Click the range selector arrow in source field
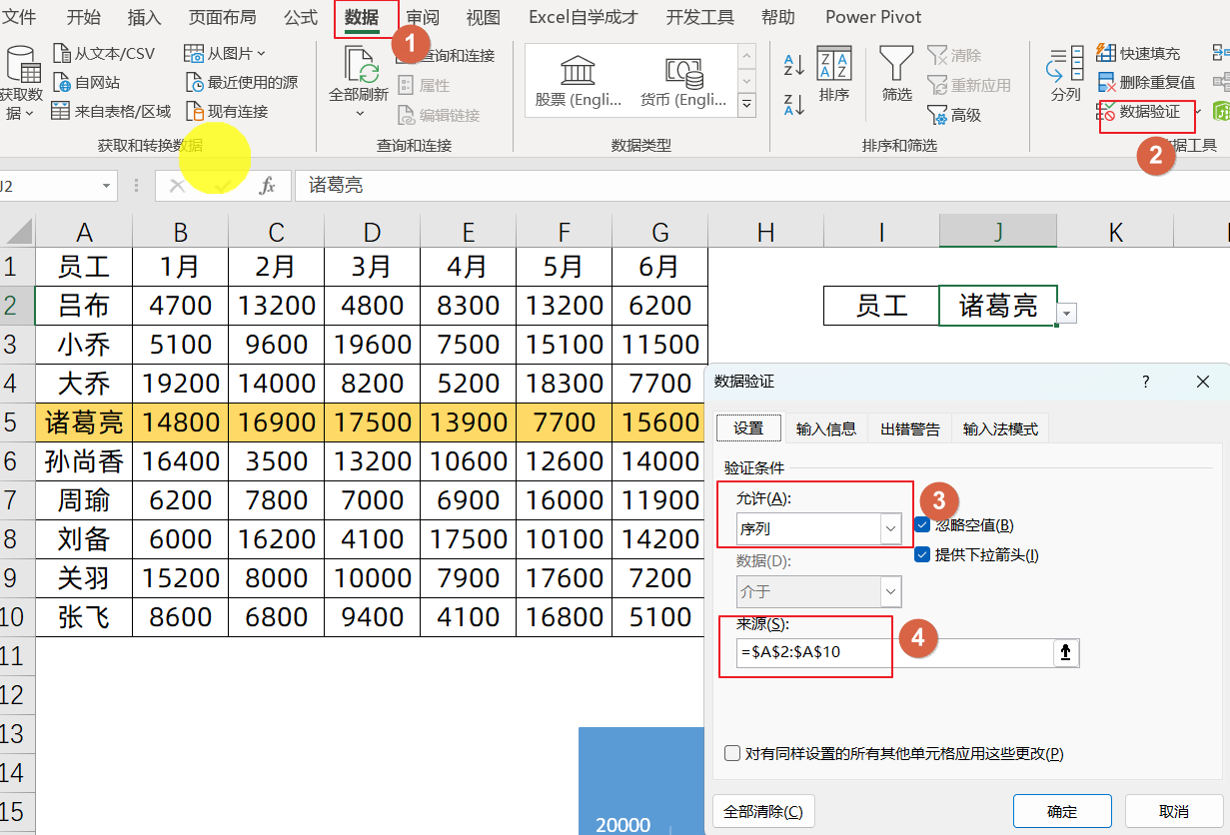 click(1066, 653)
